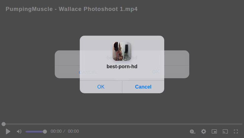
Task: Click the cast to device icon
Action: coord(225,131)
